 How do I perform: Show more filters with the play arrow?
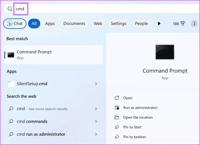click(159, 23)
